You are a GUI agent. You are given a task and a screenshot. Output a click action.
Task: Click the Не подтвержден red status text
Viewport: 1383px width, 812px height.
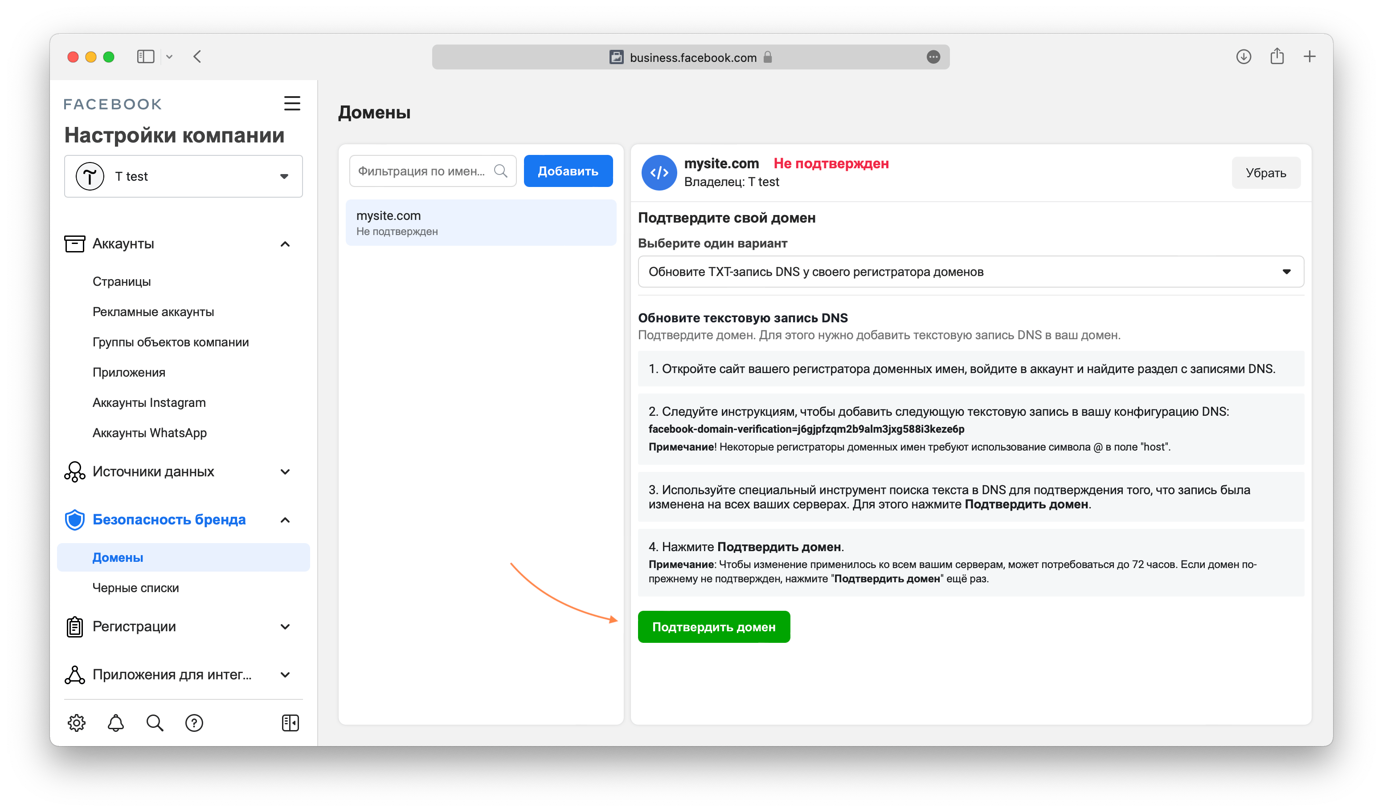pos(831,163)
